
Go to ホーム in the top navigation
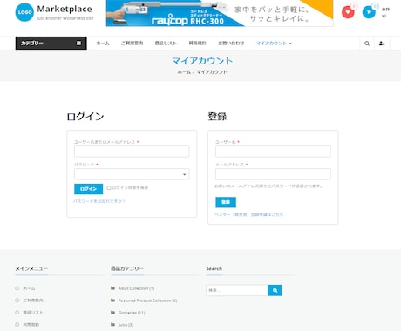click(103, 44)
